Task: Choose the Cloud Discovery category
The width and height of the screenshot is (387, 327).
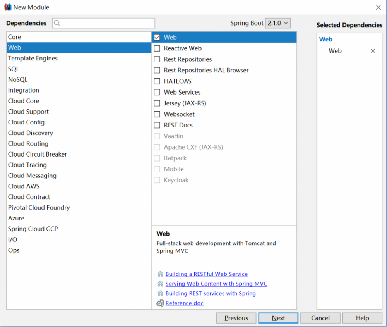Action: pos(31,133)
